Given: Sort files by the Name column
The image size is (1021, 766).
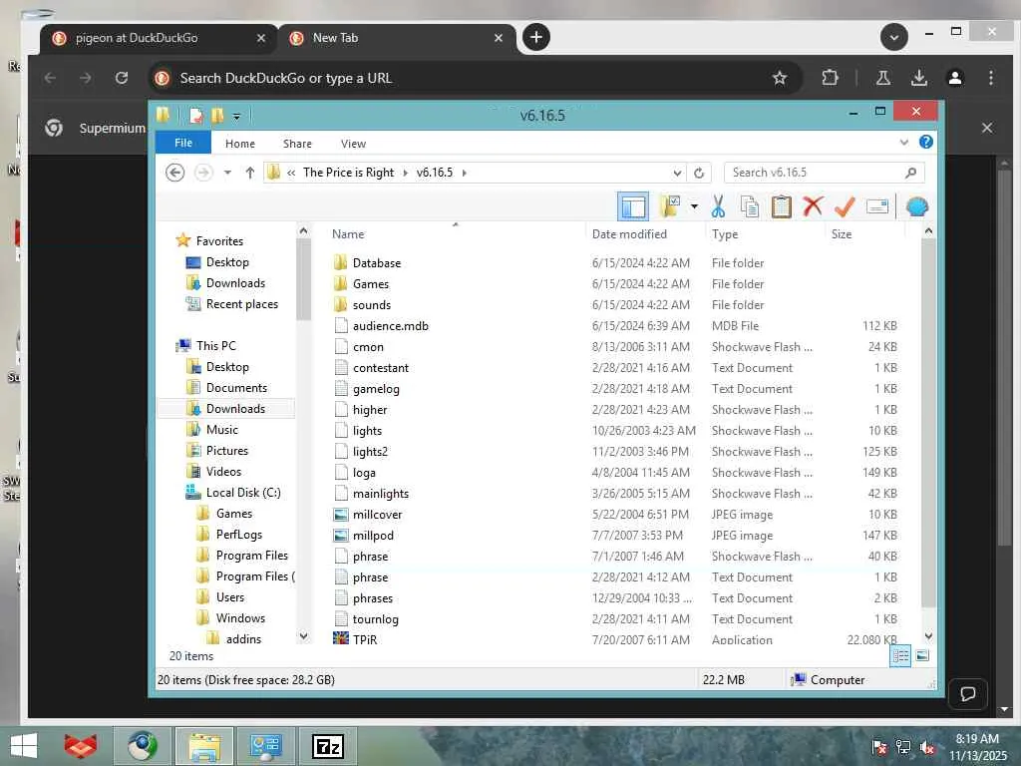Looking at the screenshot, I should [348, 233].
